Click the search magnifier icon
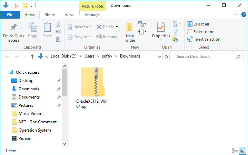The width and height of the screenshot is (248, 155). (238, 56)
